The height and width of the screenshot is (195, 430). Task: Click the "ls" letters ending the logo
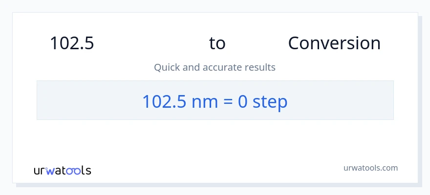click(x=86, y=171)
